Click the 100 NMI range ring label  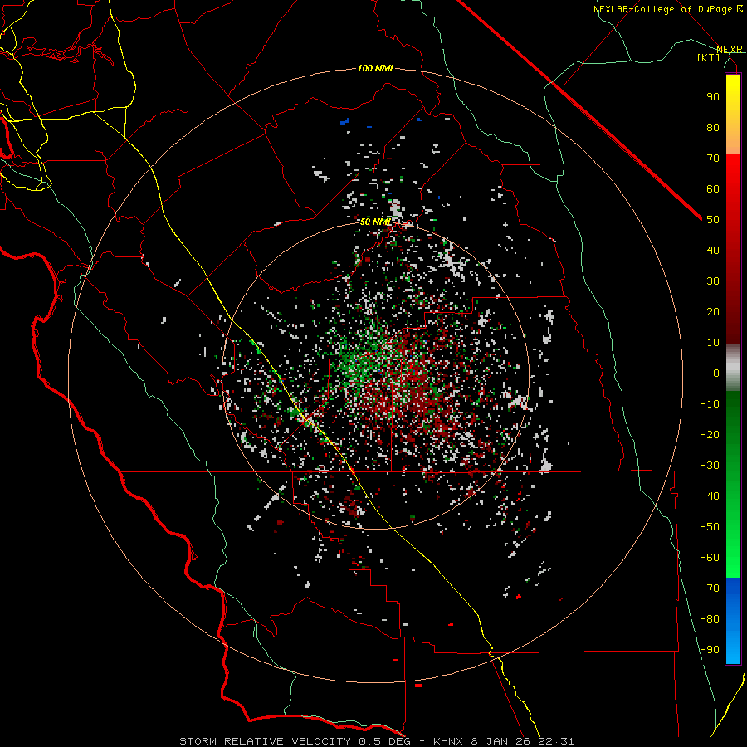pos(375,68)
